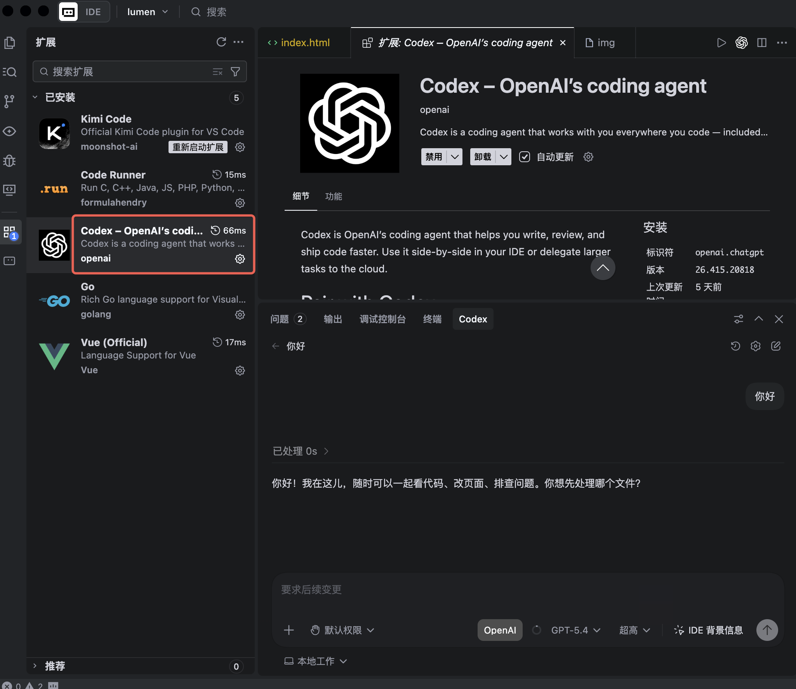796x689 pixels.
Task: Focus the 要求后续变更 message input
Action: point(527,590)
